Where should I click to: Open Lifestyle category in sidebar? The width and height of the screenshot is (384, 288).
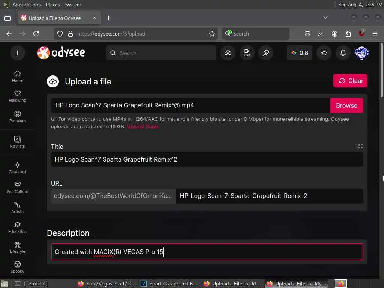[17, 247]
